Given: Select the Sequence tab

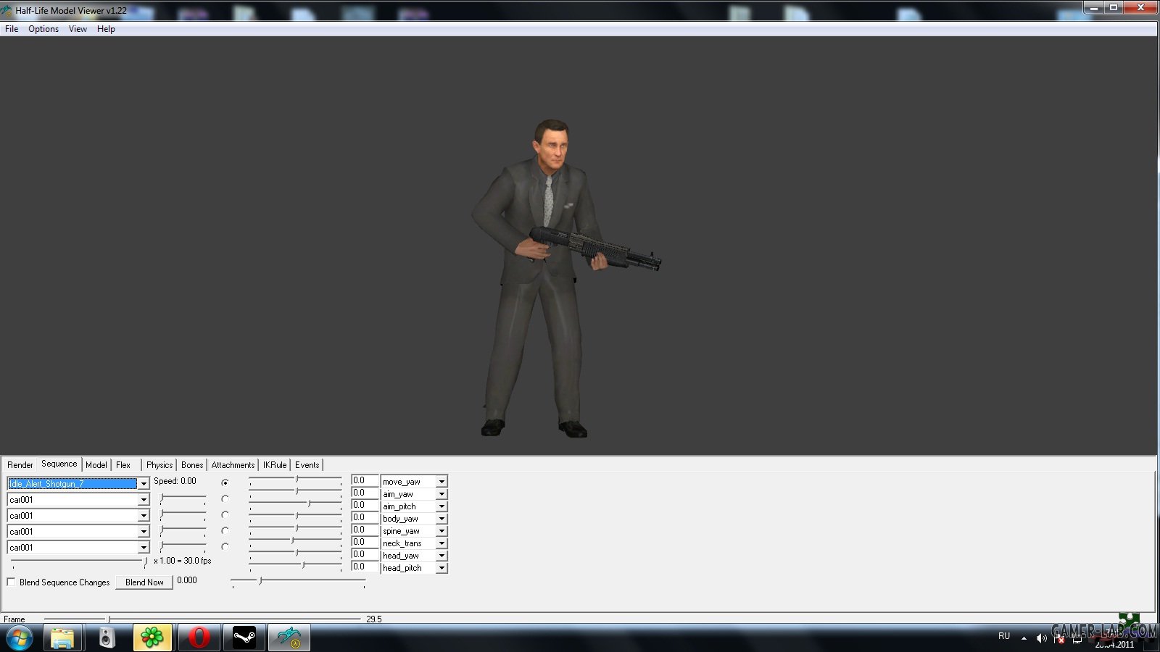Looking at the screenshot, I should point(59,464).
